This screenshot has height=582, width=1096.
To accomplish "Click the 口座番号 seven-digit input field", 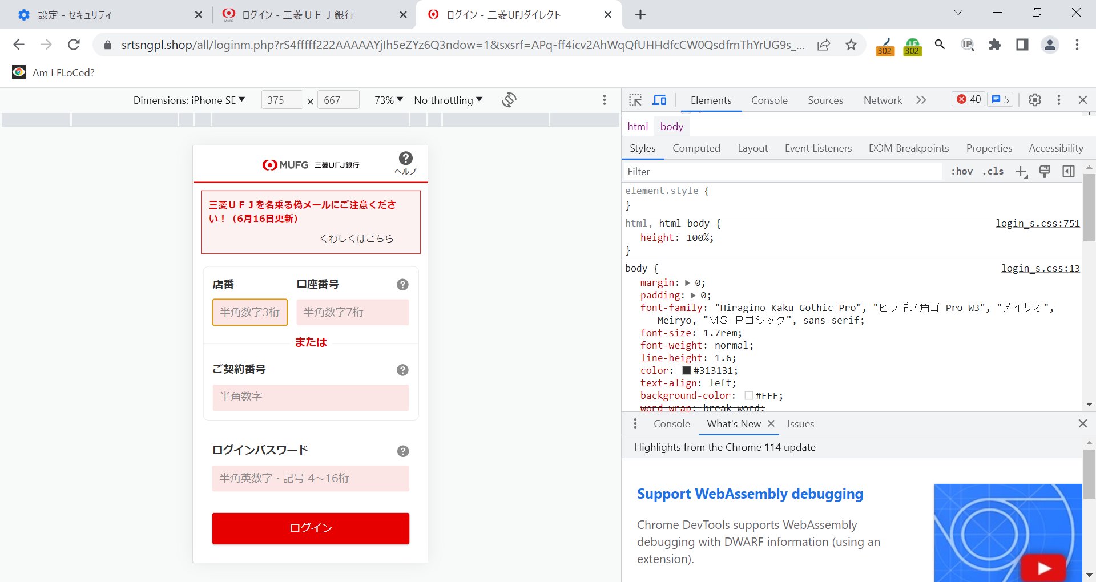I will (353, 312).
